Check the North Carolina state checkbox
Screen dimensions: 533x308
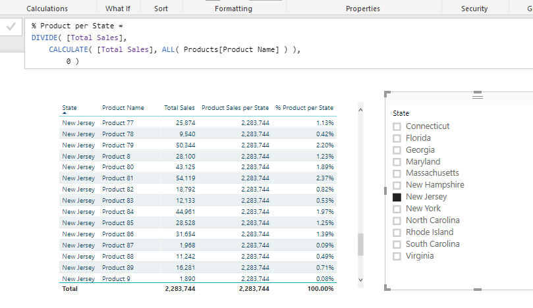[x=397, y=220]
